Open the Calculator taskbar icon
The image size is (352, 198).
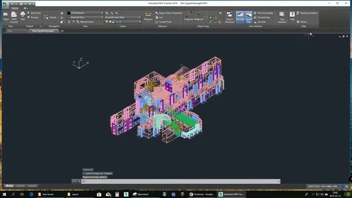tap(117, 194)
